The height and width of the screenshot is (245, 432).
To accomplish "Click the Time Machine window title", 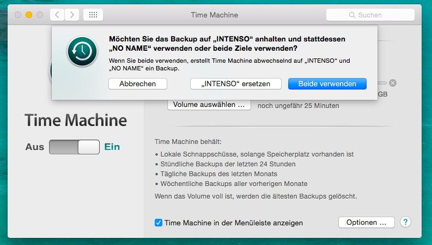I will tap(215, 15).
